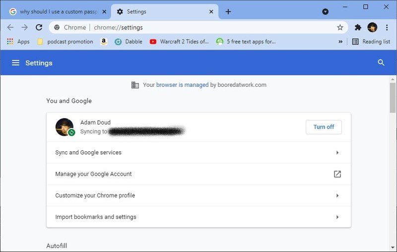Close the Google search tab
The image size is (397, 252).
pos(104,11)
